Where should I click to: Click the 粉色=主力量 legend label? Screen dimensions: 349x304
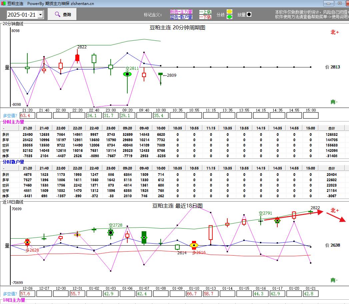181,12
